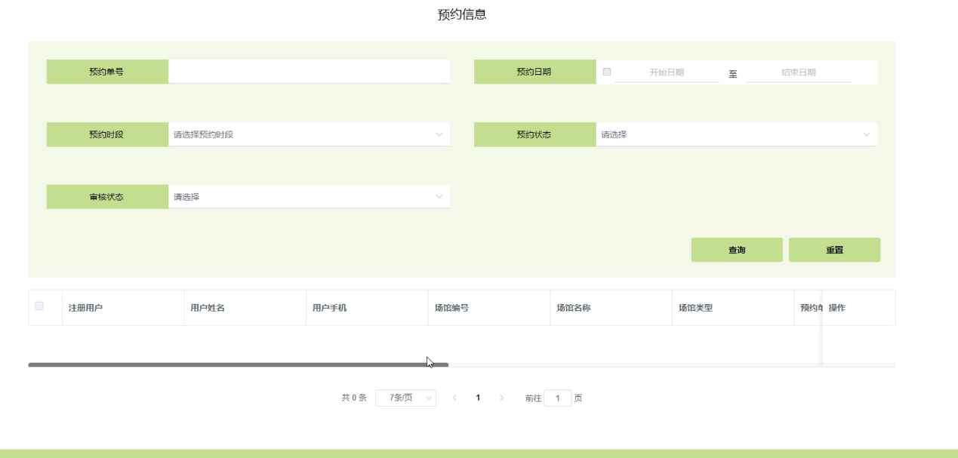Click the 结束日期 date input
This screenshot has height=458, width=958.
click(799, 72)
